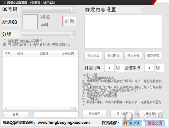Click the 群发内容设置 heading
169x128 pixels.
(x=100, y=10)
